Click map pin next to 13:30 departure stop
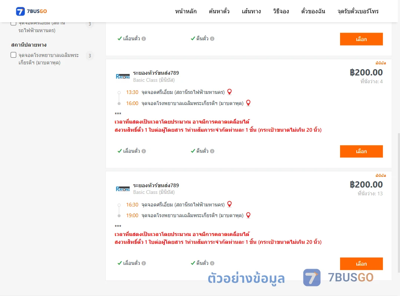Screen dimensions: 400x296 pyautogui.click(x=230, y=92)
